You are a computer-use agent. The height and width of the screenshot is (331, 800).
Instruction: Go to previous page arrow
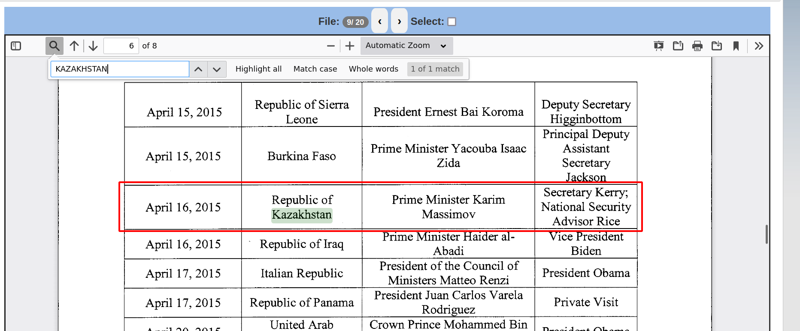point(74,46)
